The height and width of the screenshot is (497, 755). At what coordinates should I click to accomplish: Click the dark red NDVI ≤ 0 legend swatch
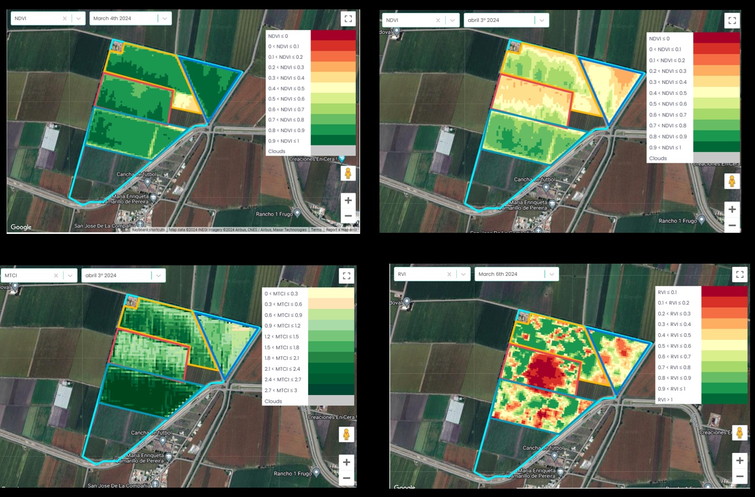pos(333,35)
